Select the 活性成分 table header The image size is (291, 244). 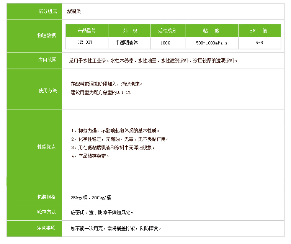(168, 31)
